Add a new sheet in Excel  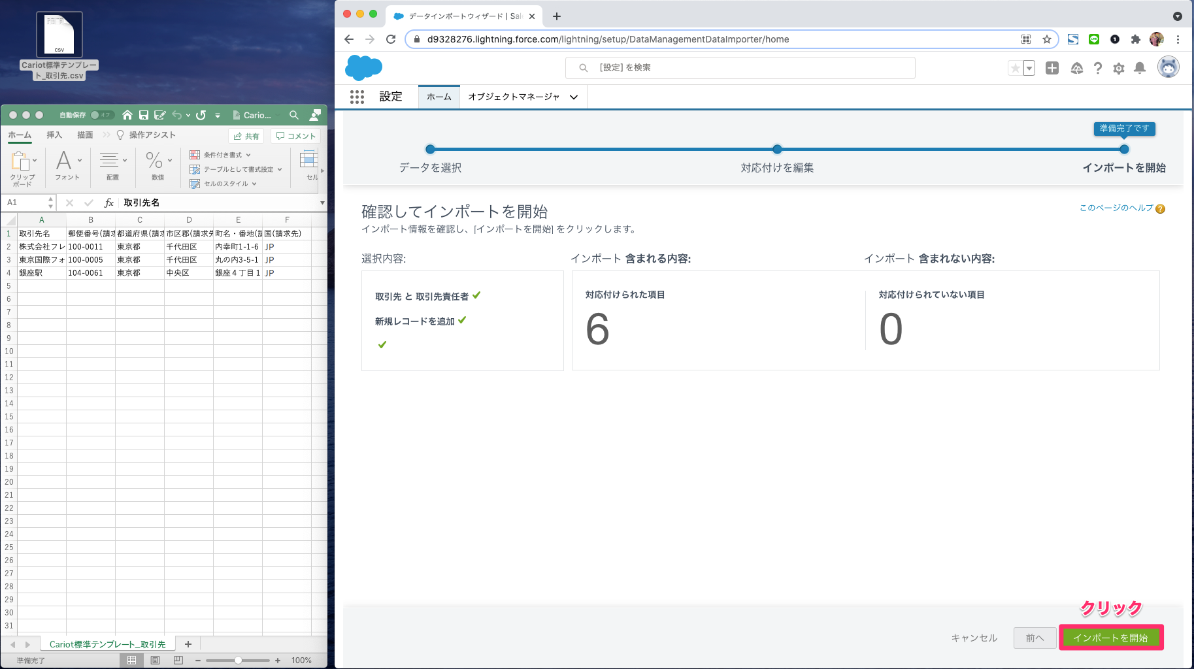coord(188,644)
